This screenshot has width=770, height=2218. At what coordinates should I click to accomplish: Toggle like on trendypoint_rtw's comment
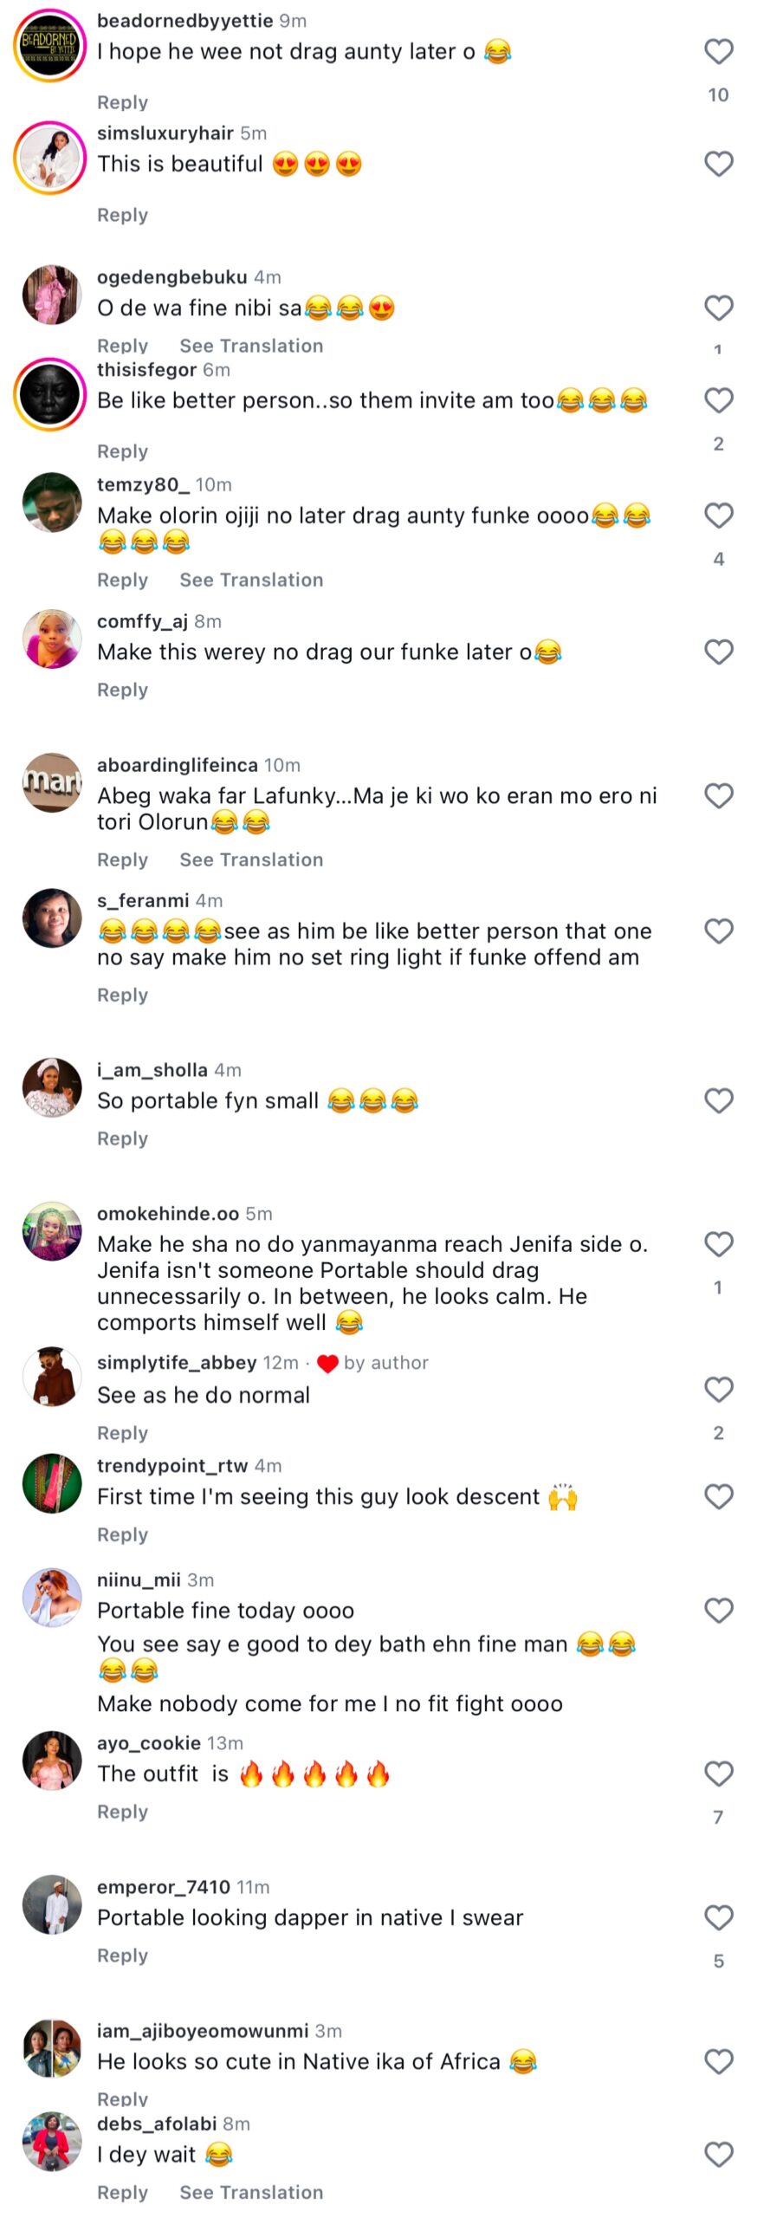tap(718, 1496)
